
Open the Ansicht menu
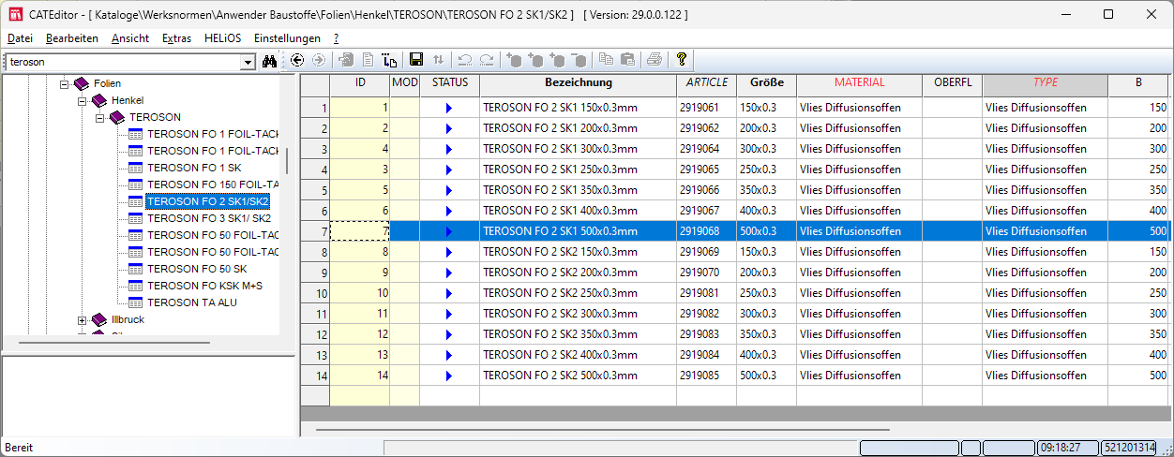(130, 38)
